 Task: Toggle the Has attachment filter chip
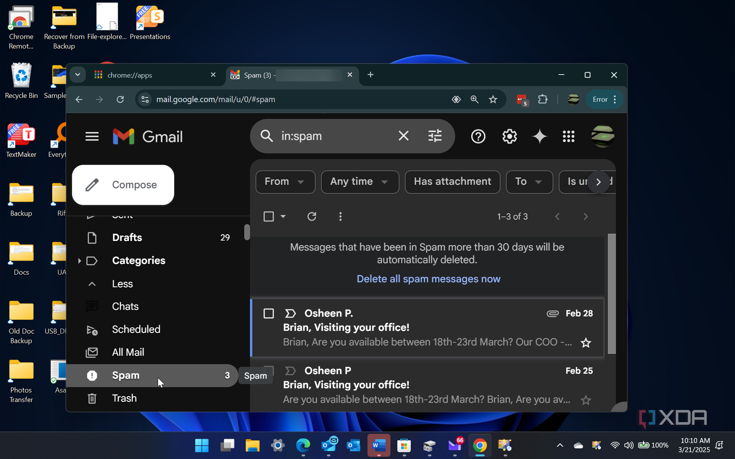coord(452,182)
